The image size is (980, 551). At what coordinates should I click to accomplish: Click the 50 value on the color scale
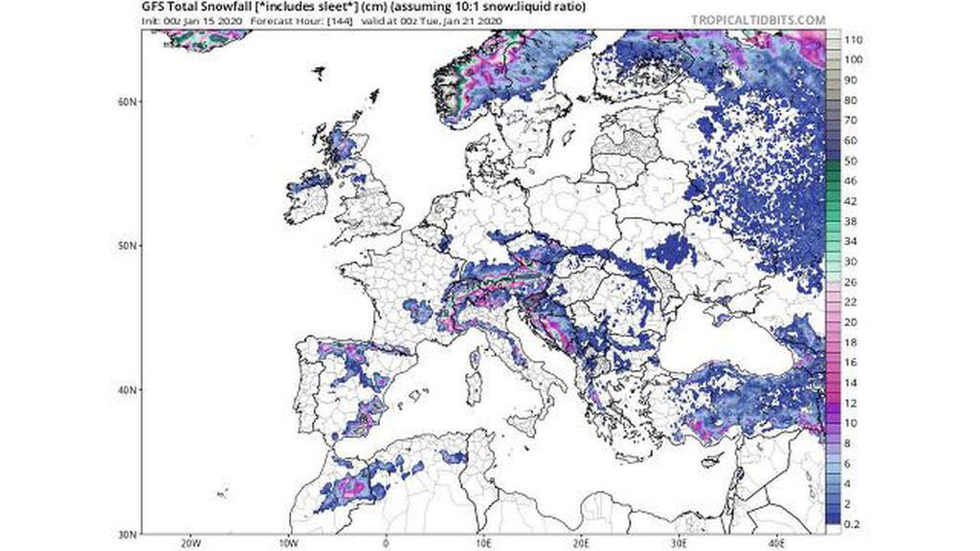(x=851, y=161)
